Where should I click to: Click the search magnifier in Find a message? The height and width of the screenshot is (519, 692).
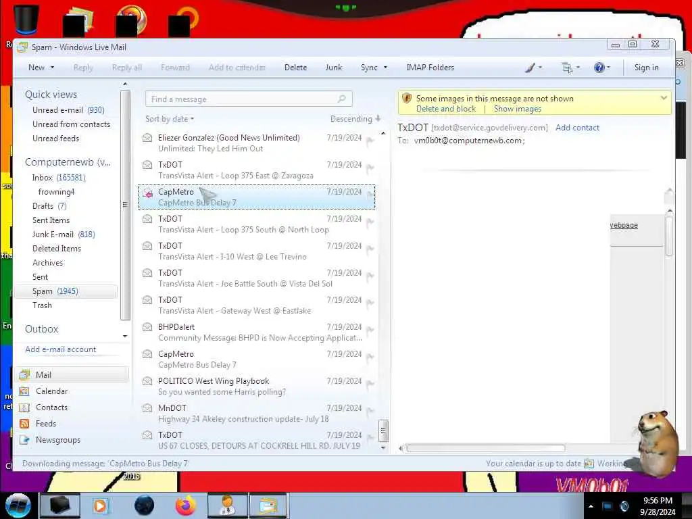pos(341,99)
